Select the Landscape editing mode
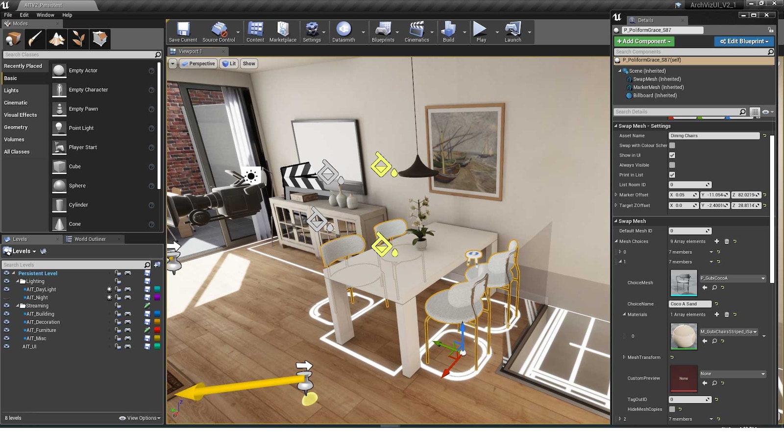Image resolution: width=784 pixels, height=441 pixels. pyautogui.click(x=56, y=38)
